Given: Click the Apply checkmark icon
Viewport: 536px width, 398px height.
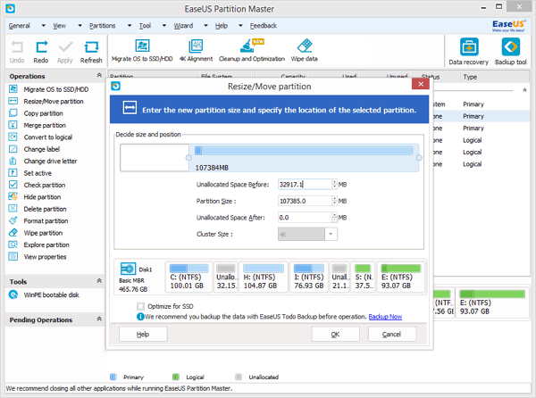Looking at the screenshot, I should (65, 51).
